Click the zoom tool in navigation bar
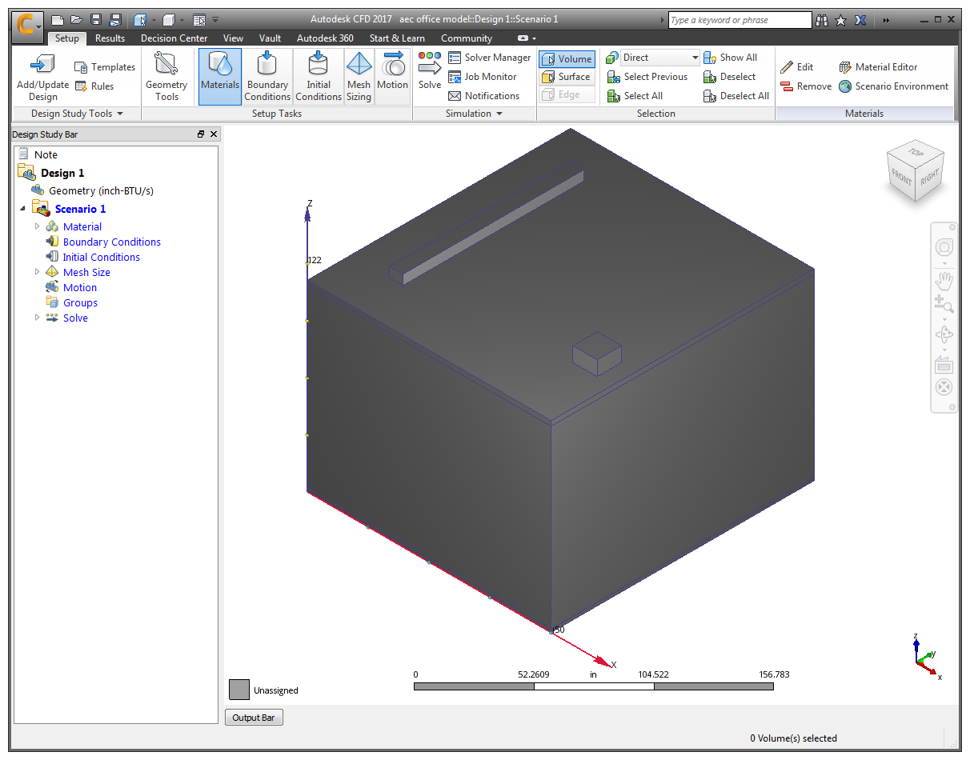This screenshot has height=760, width=970. [x=944, y=304]
